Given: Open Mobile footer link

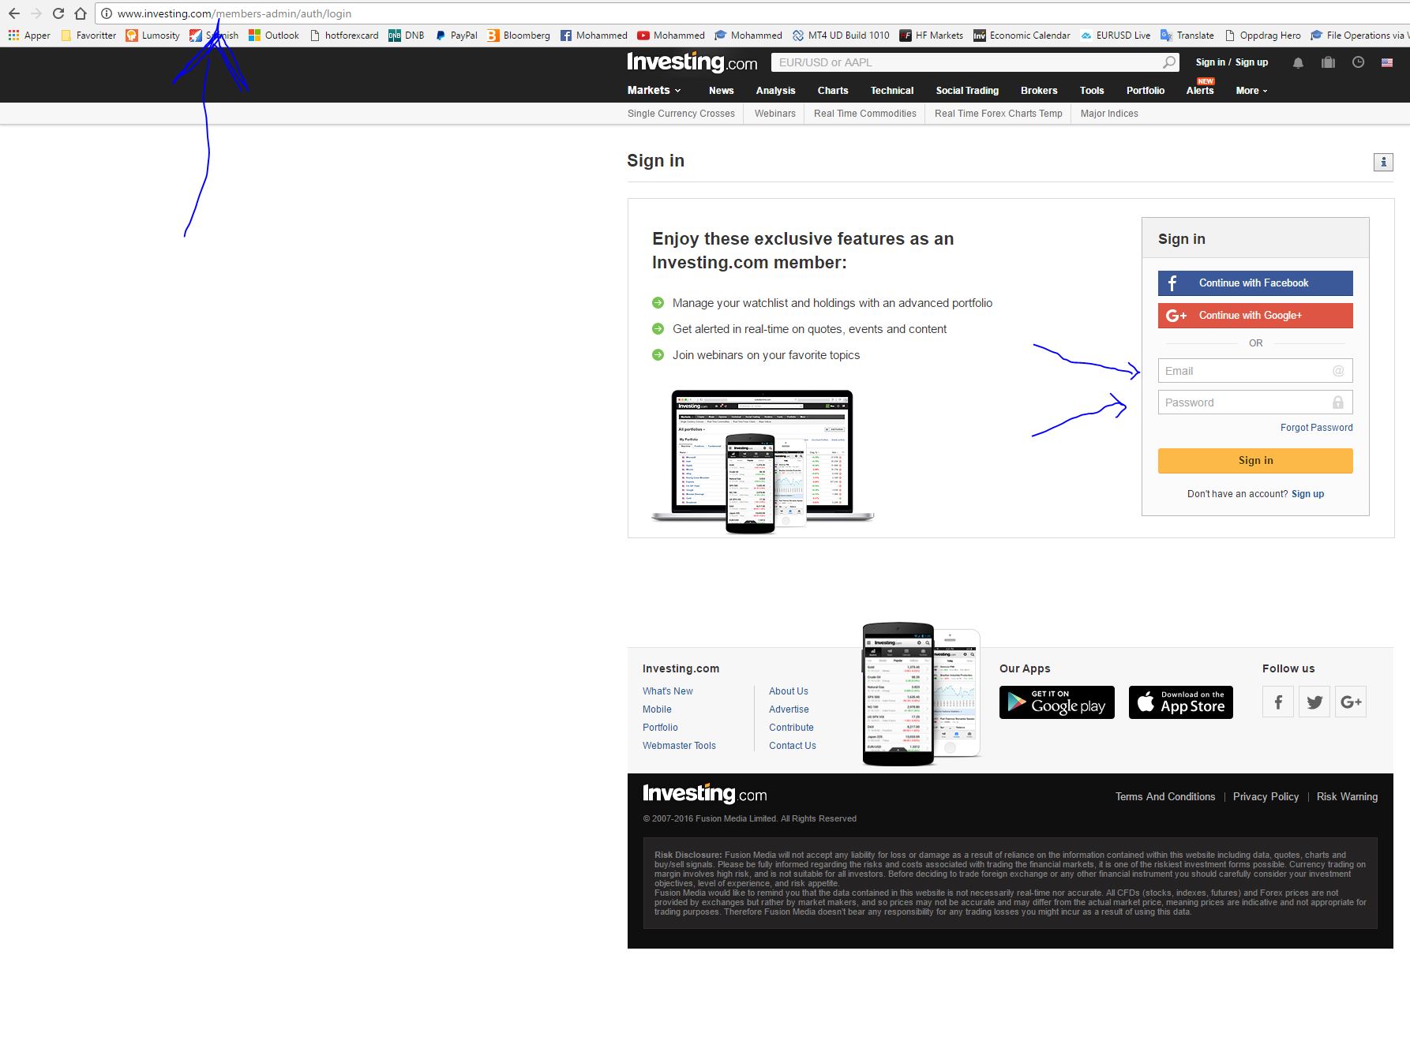Looking at the screenshot, I should click(x=657, y=709).
